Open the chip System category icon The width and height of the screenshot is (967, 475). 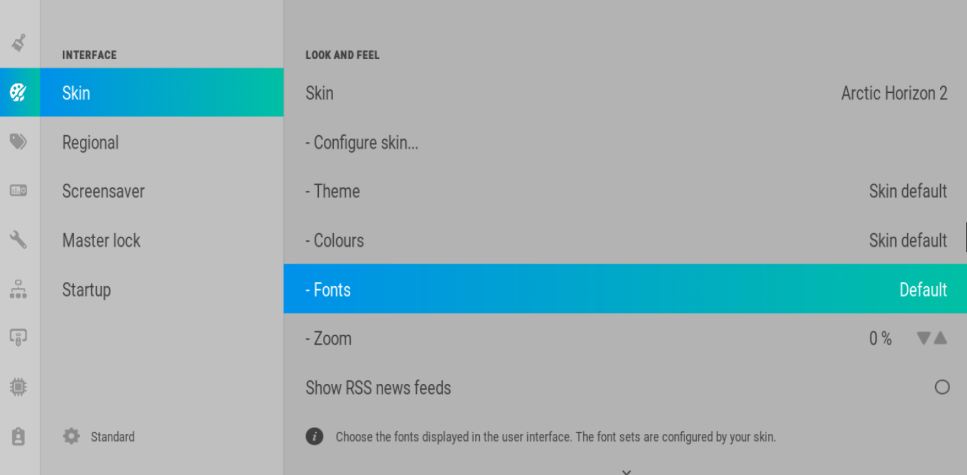[x=19, y=387]
